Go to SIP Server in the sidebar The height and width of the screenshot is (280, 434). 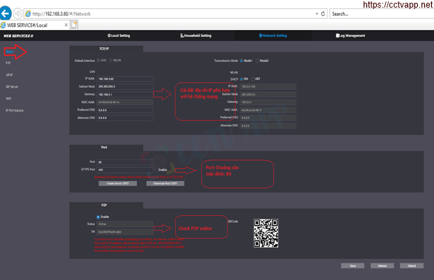pos(12,86)
